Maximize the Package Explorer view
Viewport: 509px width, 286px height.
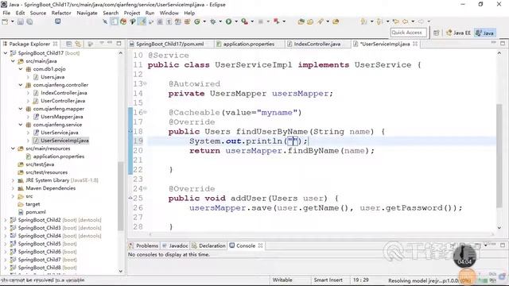coord(119,43)
